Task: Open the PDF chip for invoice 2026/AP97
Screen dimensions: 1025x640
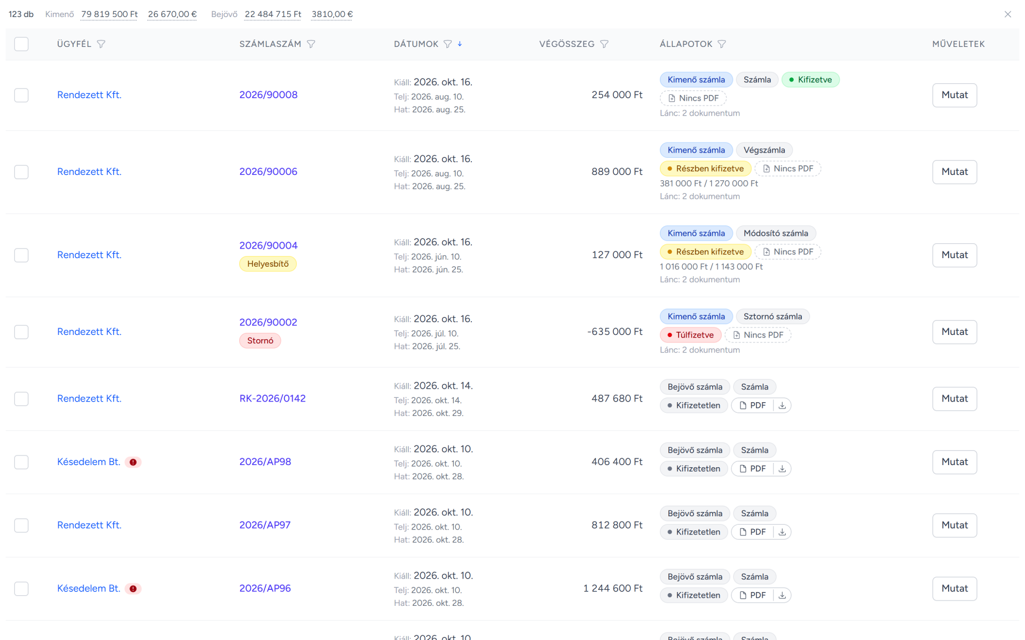Action: (x=752, y=532)
